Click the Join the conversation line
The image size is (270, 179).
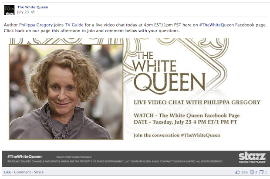point(177,135)
